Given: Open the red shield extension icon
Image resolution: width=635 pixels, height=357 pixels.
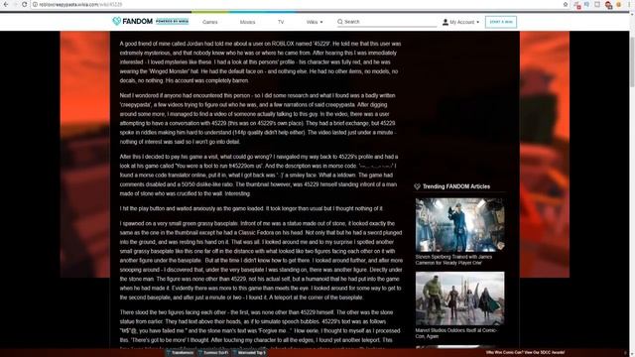Looking at the screenshot, I should (608, 5).
